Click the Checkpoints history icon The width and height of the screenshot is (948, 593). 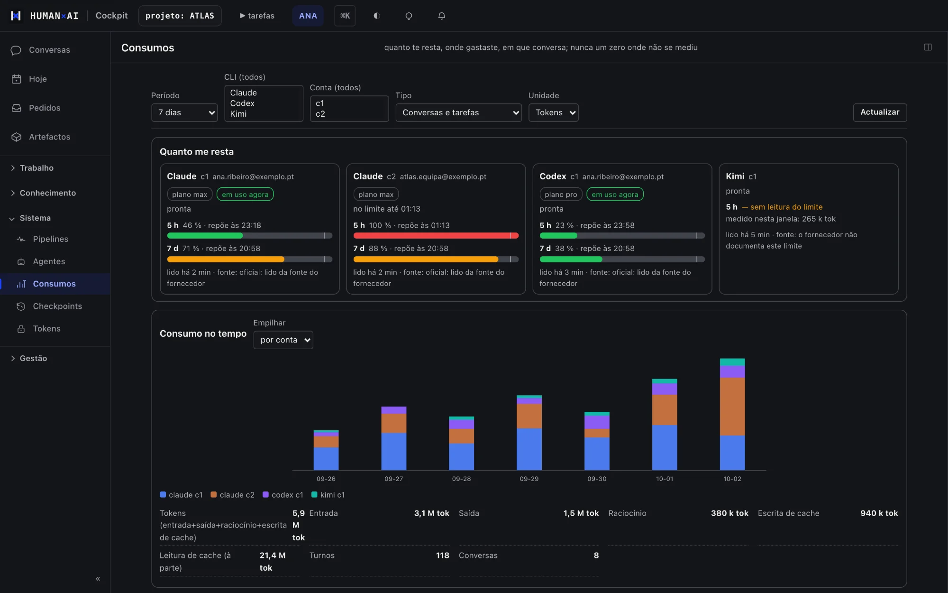(x=21, y=306)
